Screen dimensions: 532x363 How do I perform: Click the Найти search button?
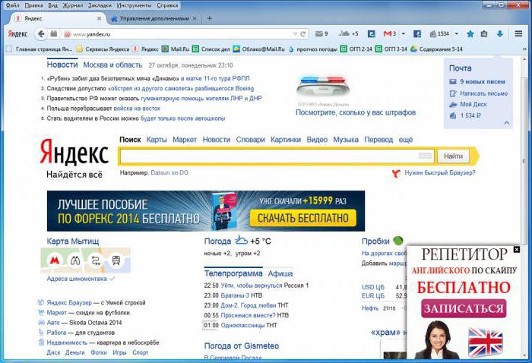point(453,156)
